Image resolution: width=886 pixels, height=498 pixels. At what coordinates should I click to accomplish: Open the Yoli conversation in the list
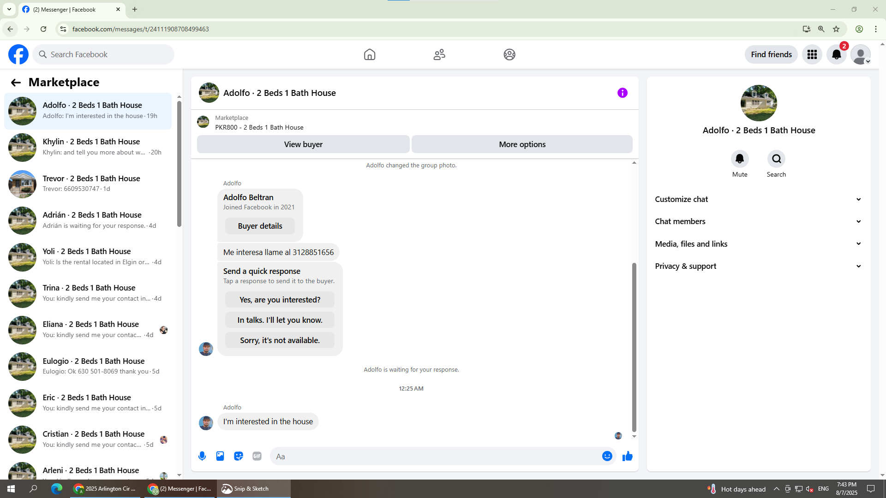pyautogui.click(x=88, y=257)
